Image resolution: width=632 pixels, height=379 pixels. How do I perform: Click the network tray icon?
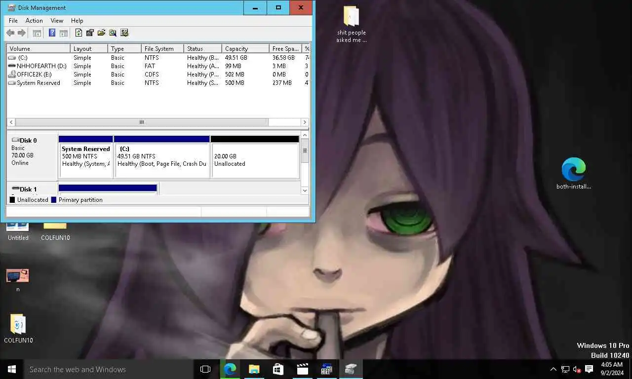[x=565, y=369]
